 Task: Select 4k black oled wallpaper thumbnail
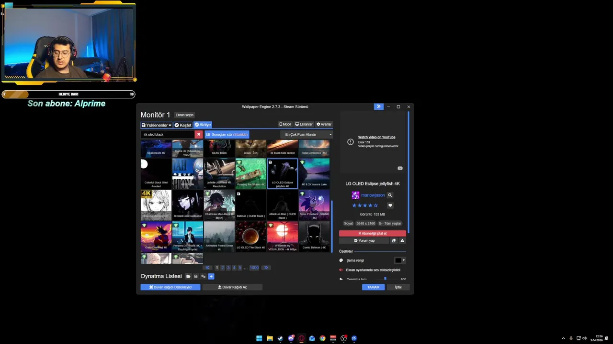click(188, 205)
